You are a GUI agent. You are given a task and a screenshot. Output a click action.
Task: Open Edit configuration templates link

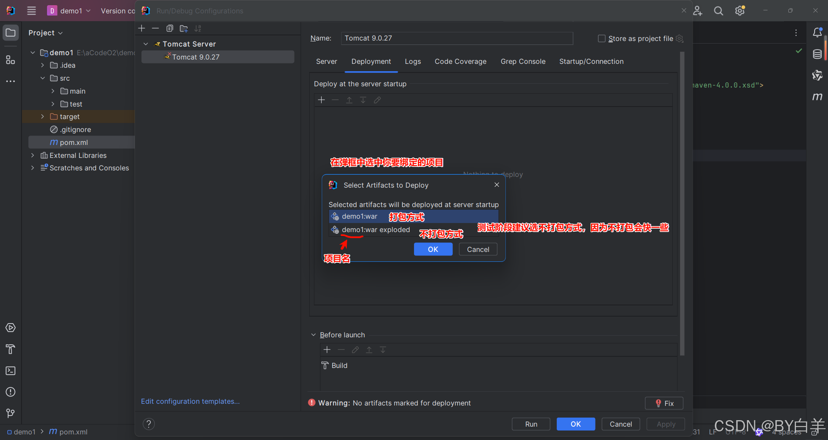pyautogui.click(x=190, y=401)
